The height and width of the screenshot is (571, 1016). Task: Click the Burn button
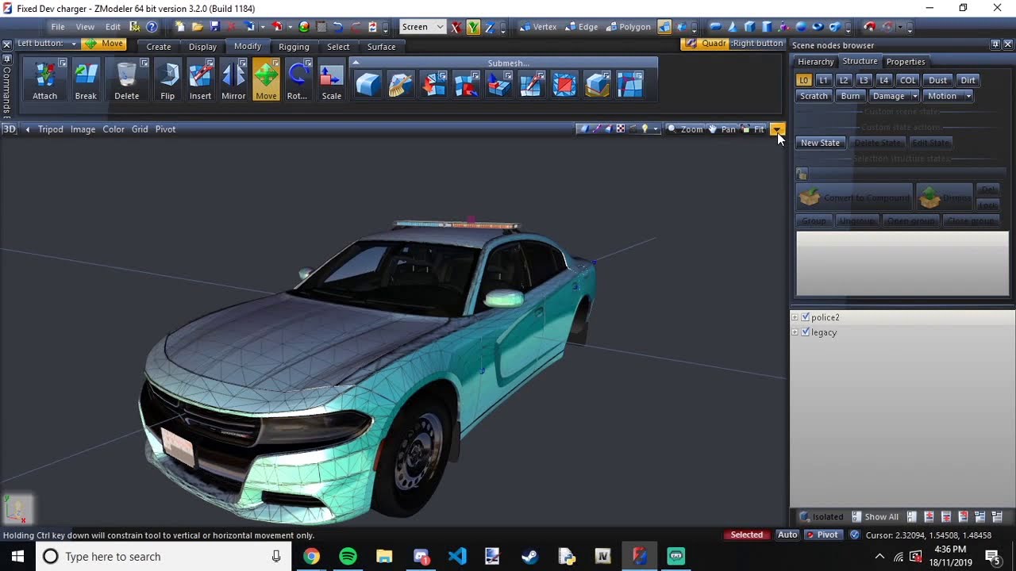(x=850, y=96)
